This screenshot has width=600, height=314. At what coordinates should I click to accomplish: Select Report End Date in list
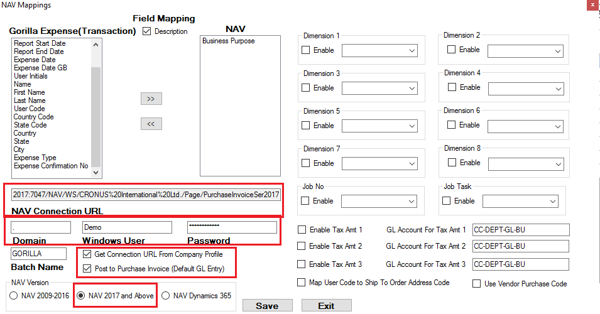[x=39, y=51]
